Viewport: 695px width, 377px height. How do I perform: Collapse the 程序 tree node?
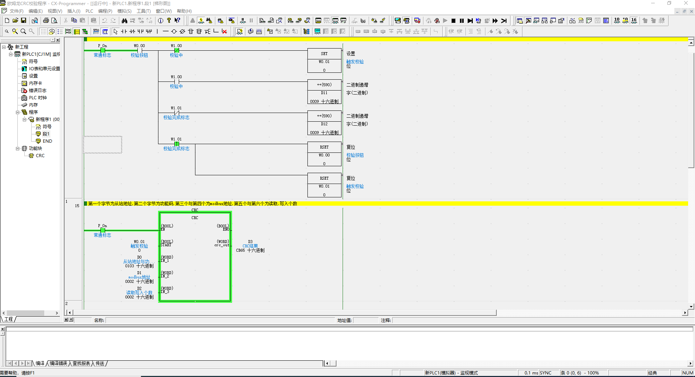point(17,112)
